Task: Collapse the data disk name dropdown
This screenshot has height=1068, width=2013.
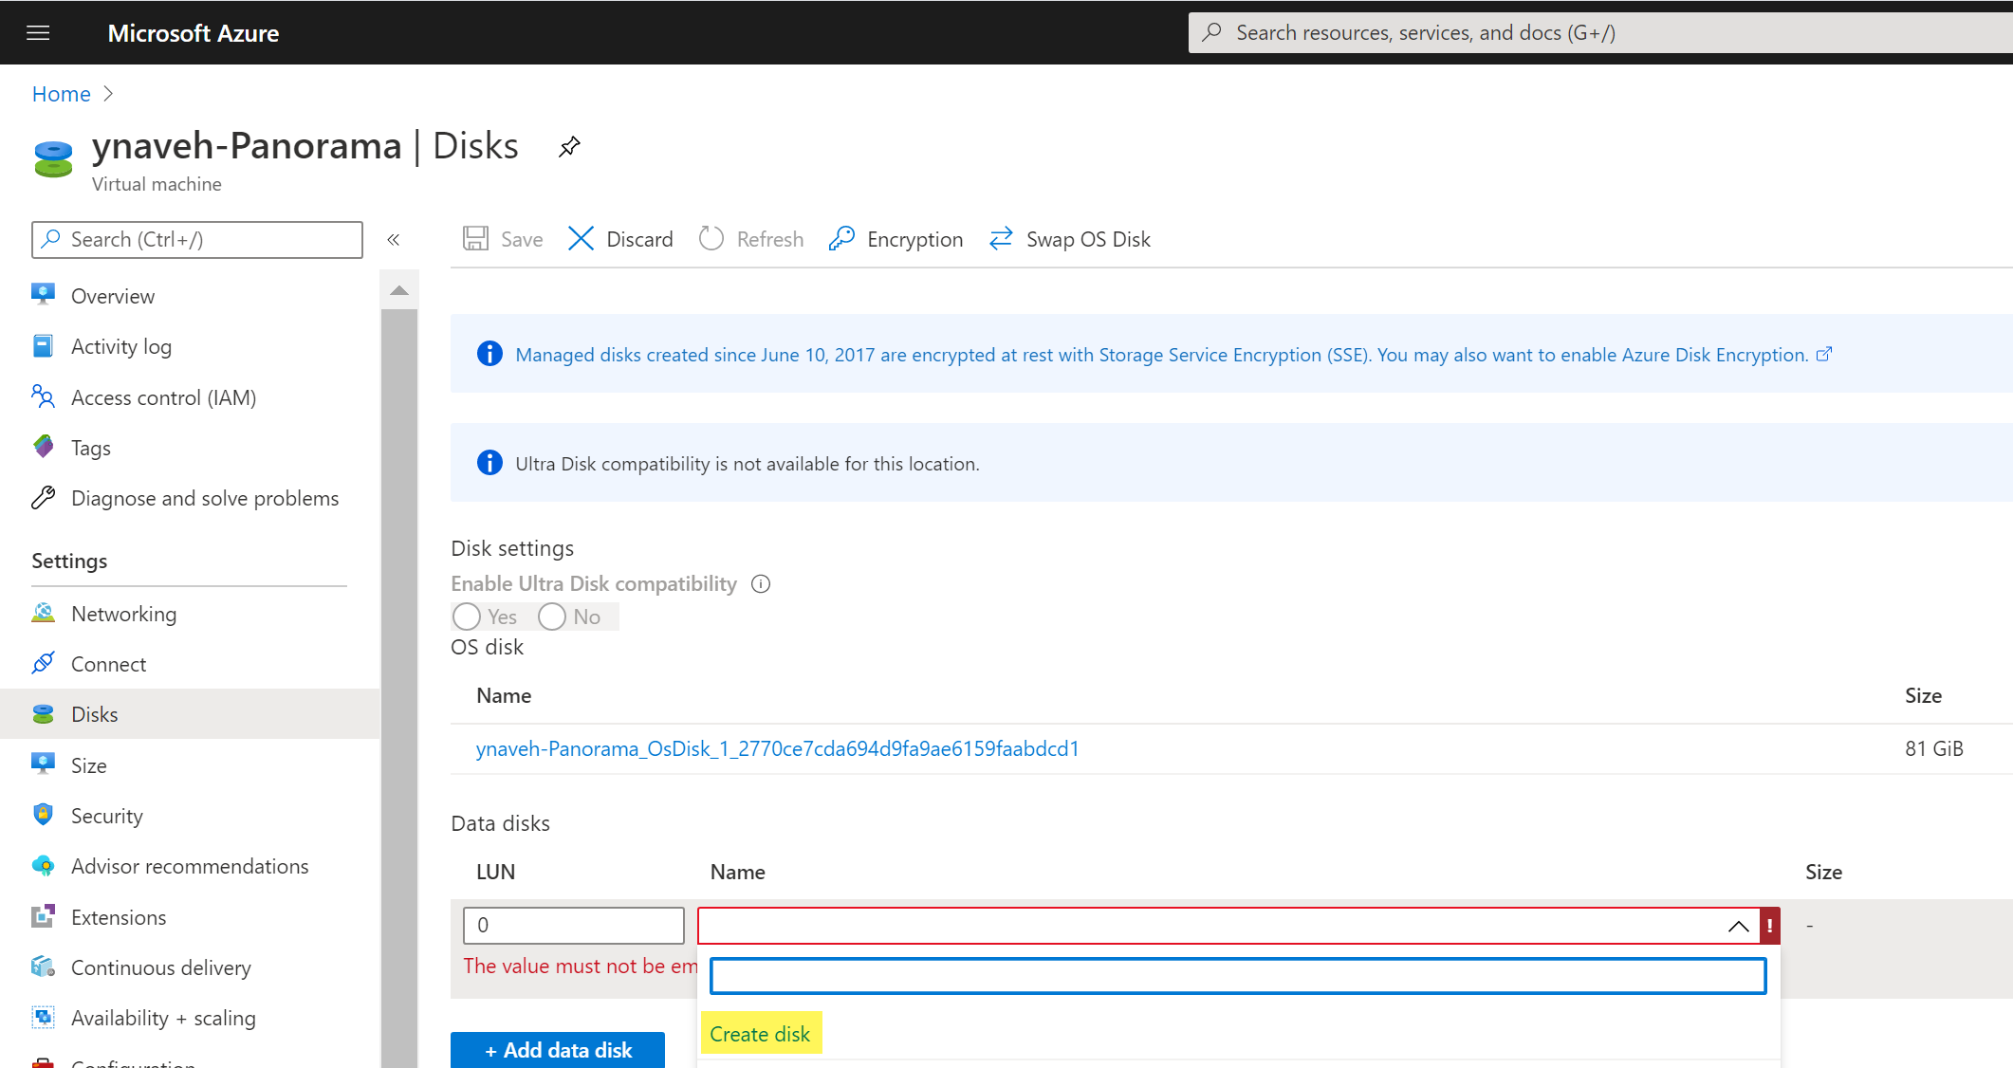Action: [1738, 926]
